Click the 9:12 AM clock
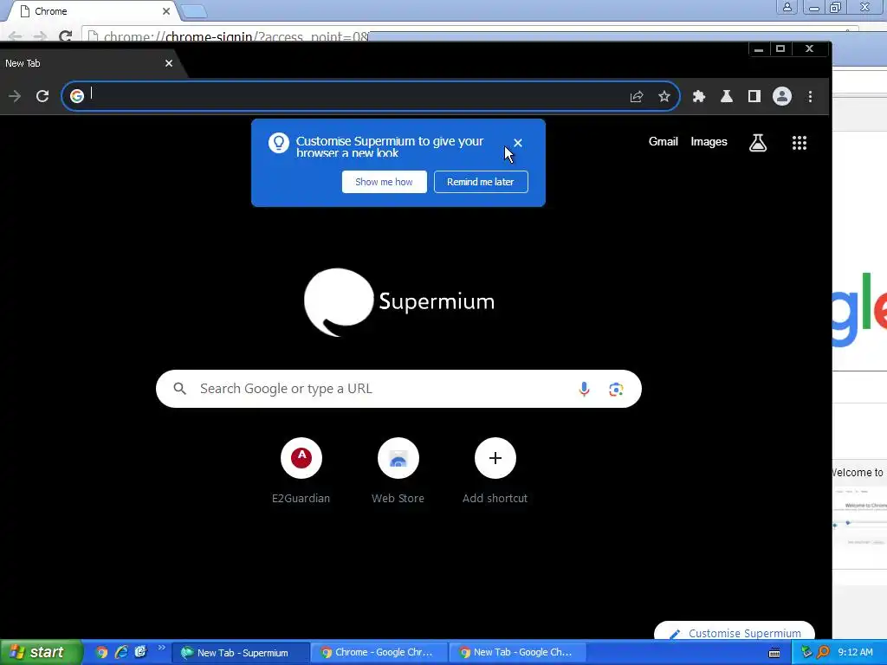Image resolution: width=887 pixels, height=665 pixels. pyautogui.click(x=855, y=652)
